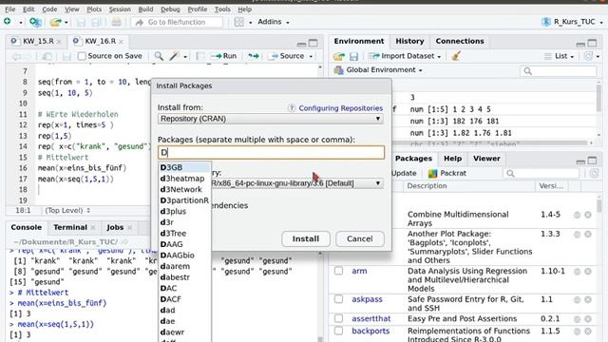Image resolution: width=608 pixels, height=342 pixels.
Task: Check the askpass package checkbox
Action: [338, 299]
